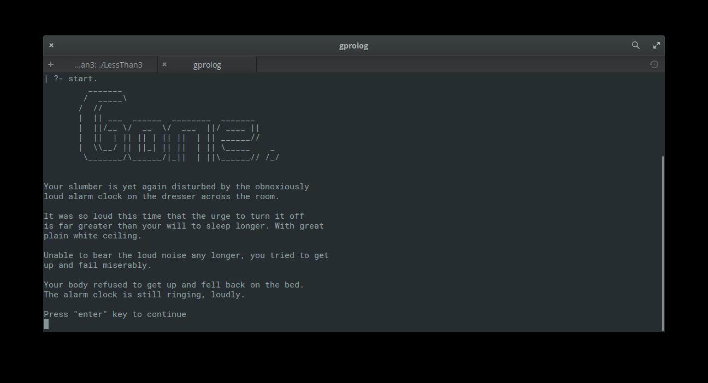This screenshot has width=708, height=383.
Task: Click the '| ?- start.' prompt line
Action: coord(70,79)
